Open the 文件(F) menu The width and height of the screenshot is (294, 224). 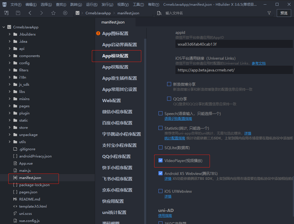pyautogui.click(x=16, y=5)
